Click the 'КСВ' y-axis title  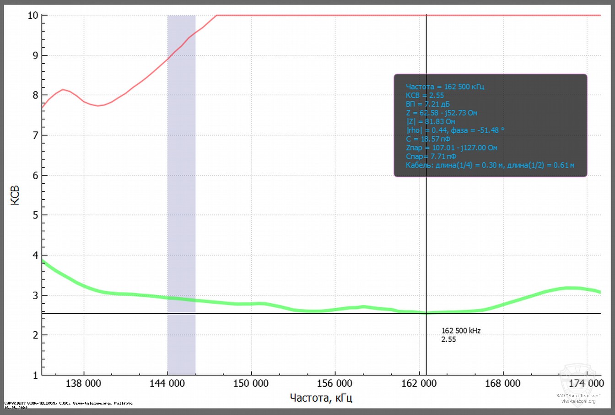15,195
